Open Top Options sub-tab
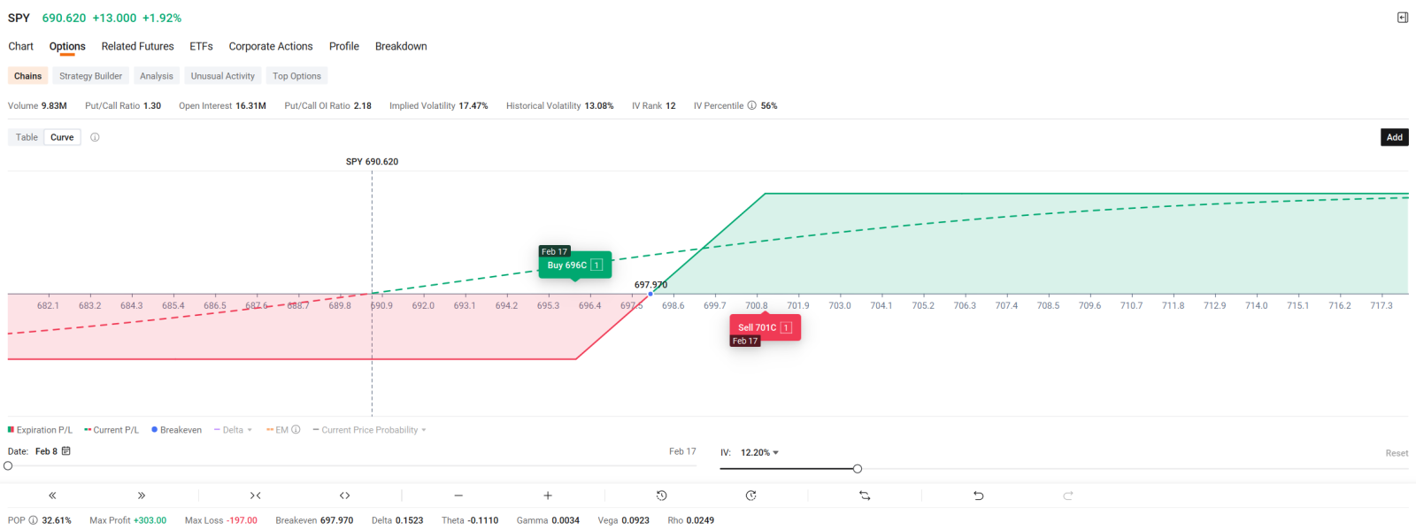This screenshot has height=530, width=1416. point(296,76)
